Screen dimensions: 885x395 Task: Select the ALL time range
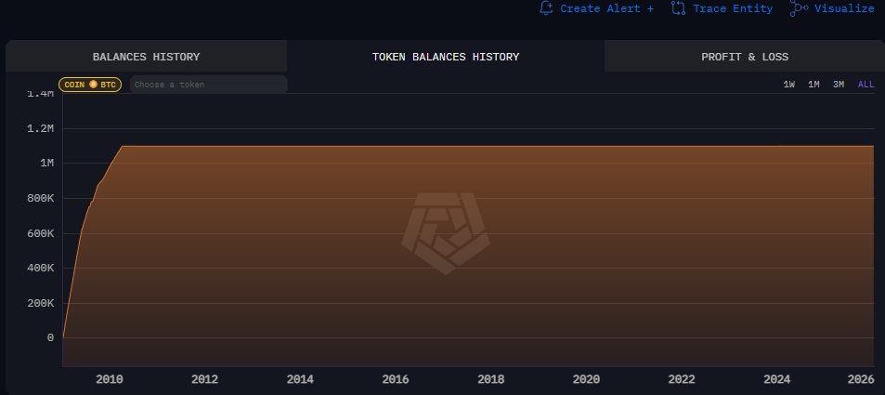coord(865,85)
